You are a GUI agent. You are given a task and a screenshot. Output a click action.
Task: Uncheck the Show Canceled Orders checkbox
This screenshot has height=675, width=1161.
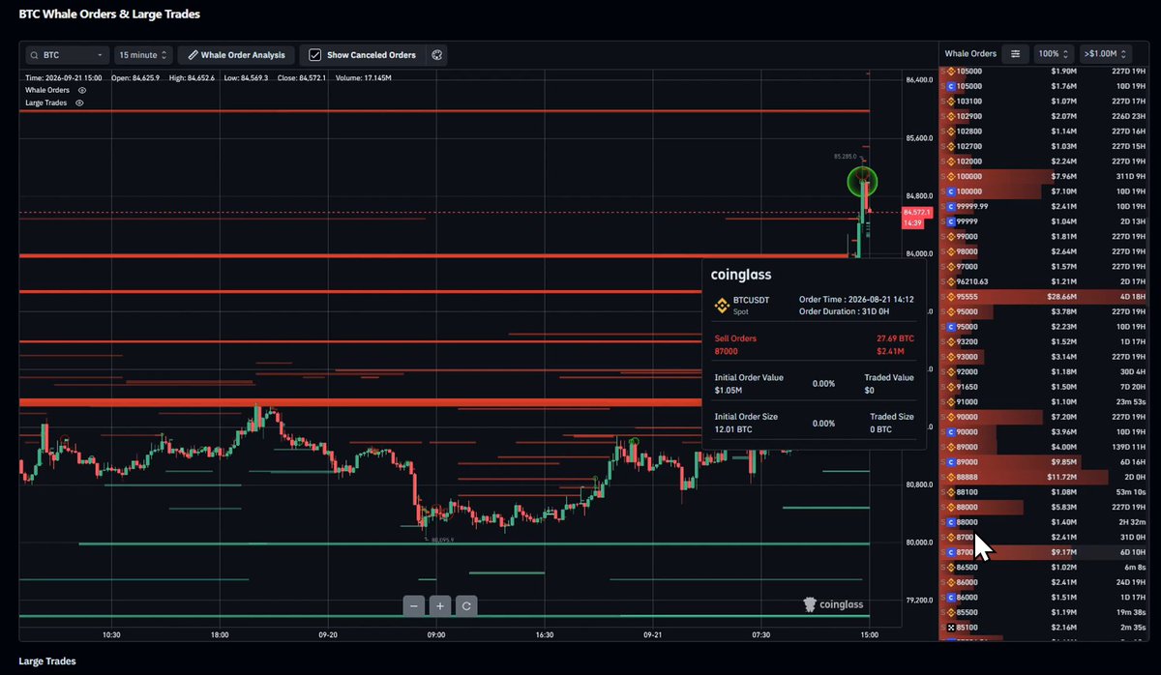coord(315,55)
